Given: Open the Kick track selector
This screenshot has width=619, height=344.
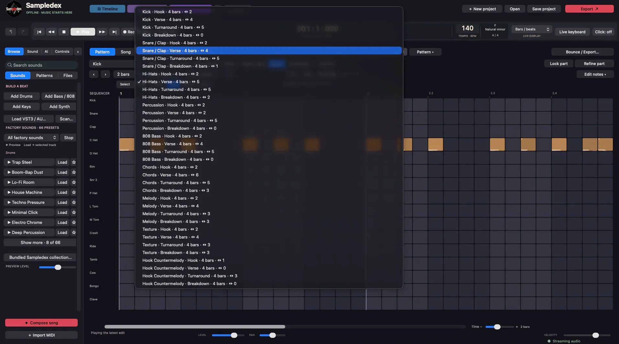Looking at the screenshot, I should (x=112, y=64).
